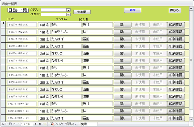
Task: Click 印刷確認 for 4月9日 1歳児 ちゅうりっぷ
Action: click(x=176, y=75)
